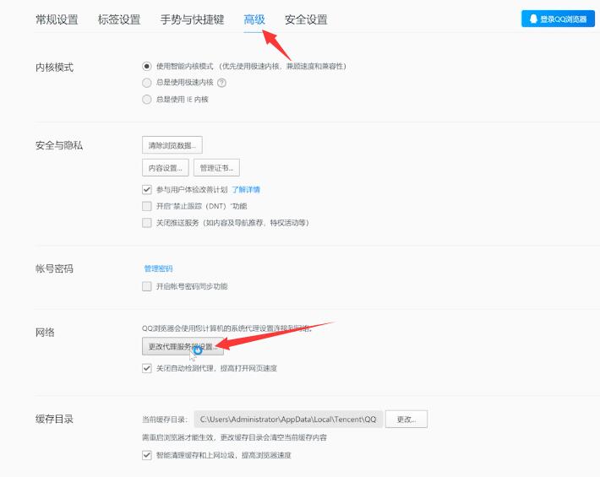Open the 常规设置 tab
This screenshot has width=600, height=477.
pyautogui.click(x=57, y=19)
